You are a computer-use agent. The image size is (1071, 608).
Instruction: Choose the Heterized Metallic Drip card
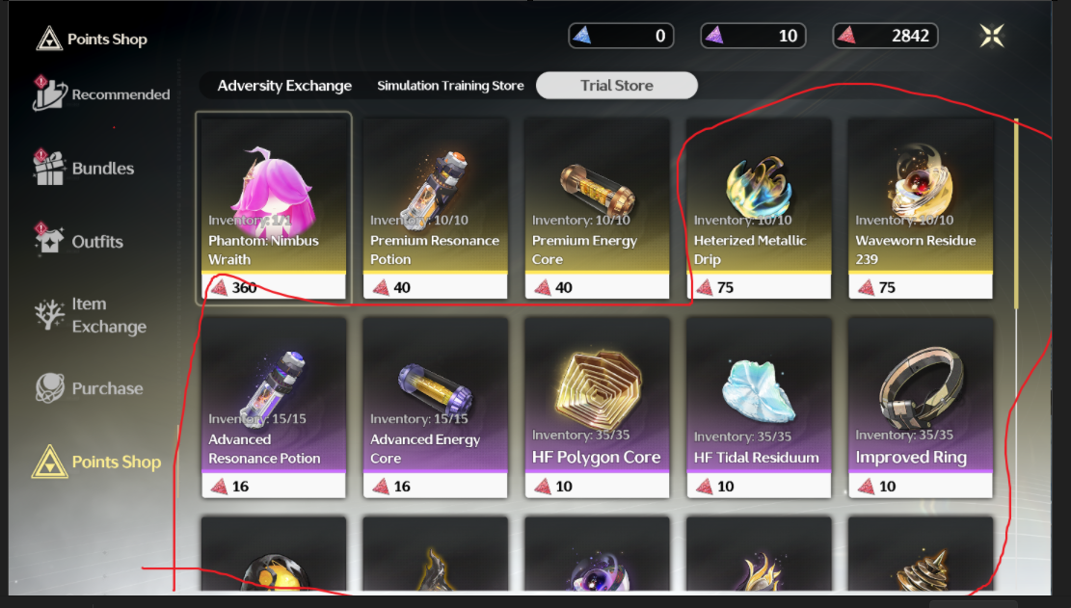click(x=759, y=208)
